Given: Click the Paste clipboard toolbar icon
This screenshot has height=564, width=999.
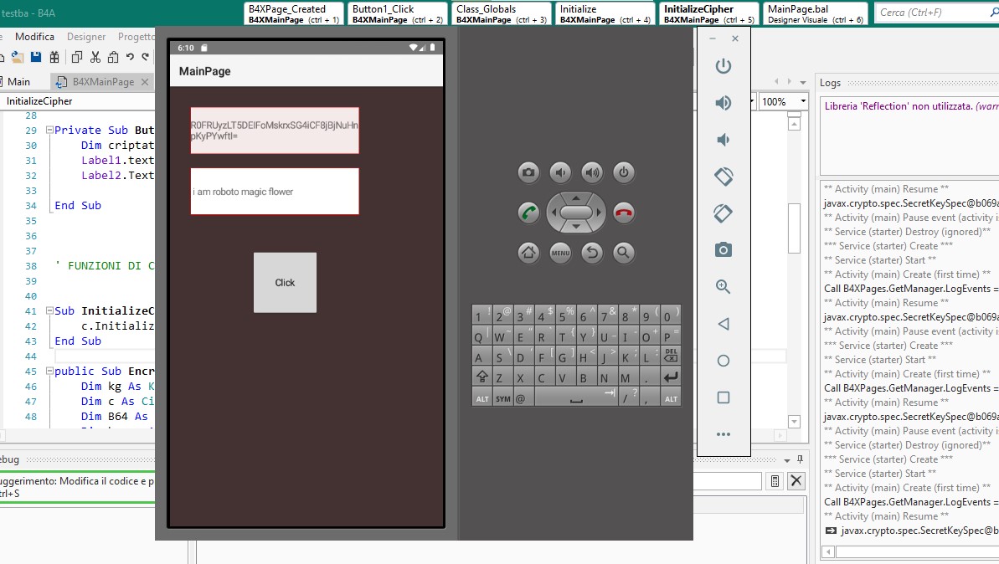Looking at the screenshot, I should [113, 57].
